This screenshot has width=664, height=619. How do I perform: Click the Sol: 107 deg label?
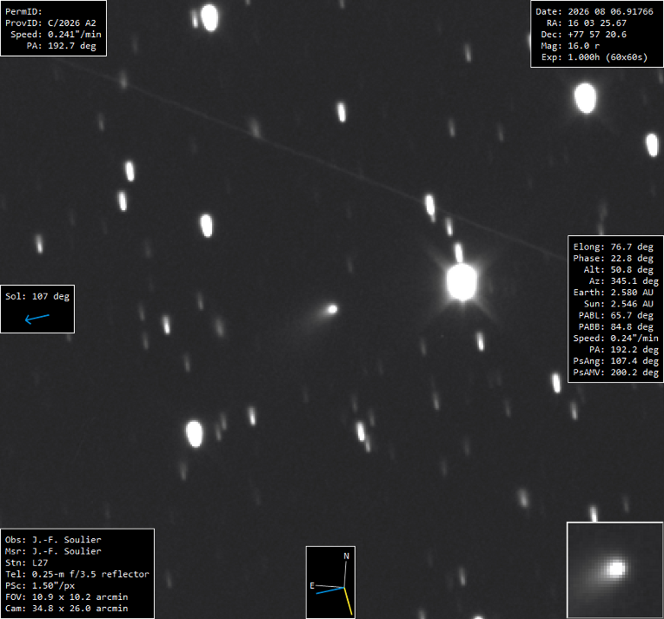pos(37,297)
